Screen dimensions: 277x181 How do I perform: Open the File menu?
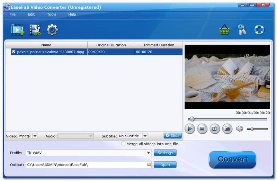[x=12, y=14]
